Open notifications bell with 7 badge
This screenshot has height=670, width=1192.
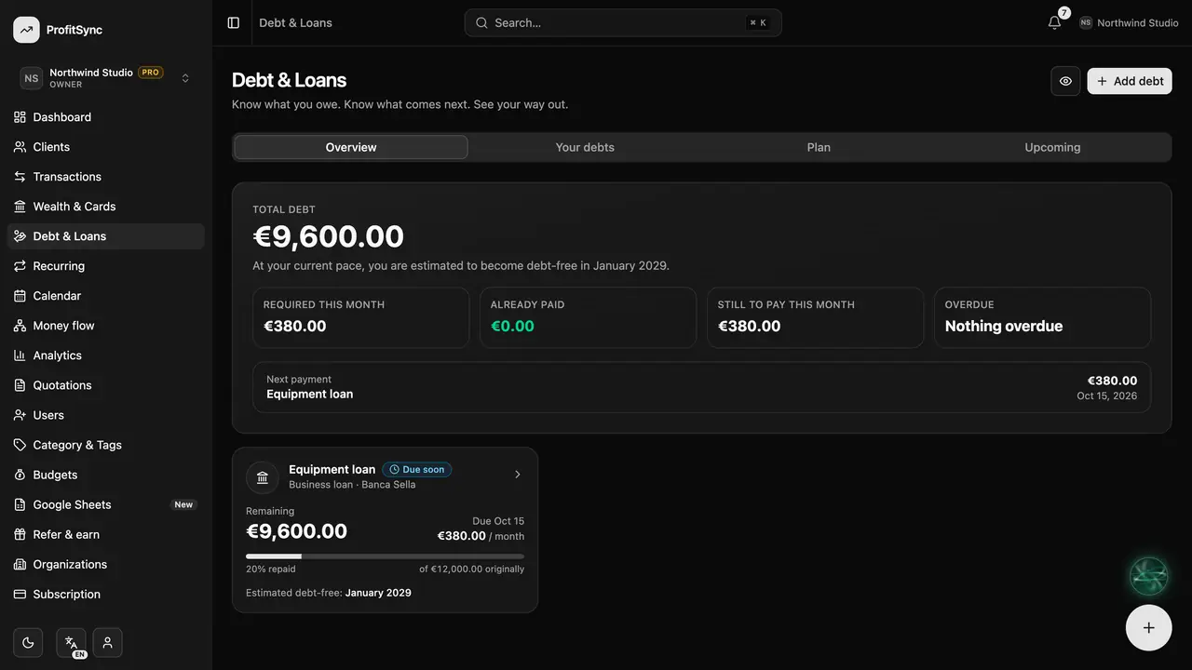[x=1055, y=22]
